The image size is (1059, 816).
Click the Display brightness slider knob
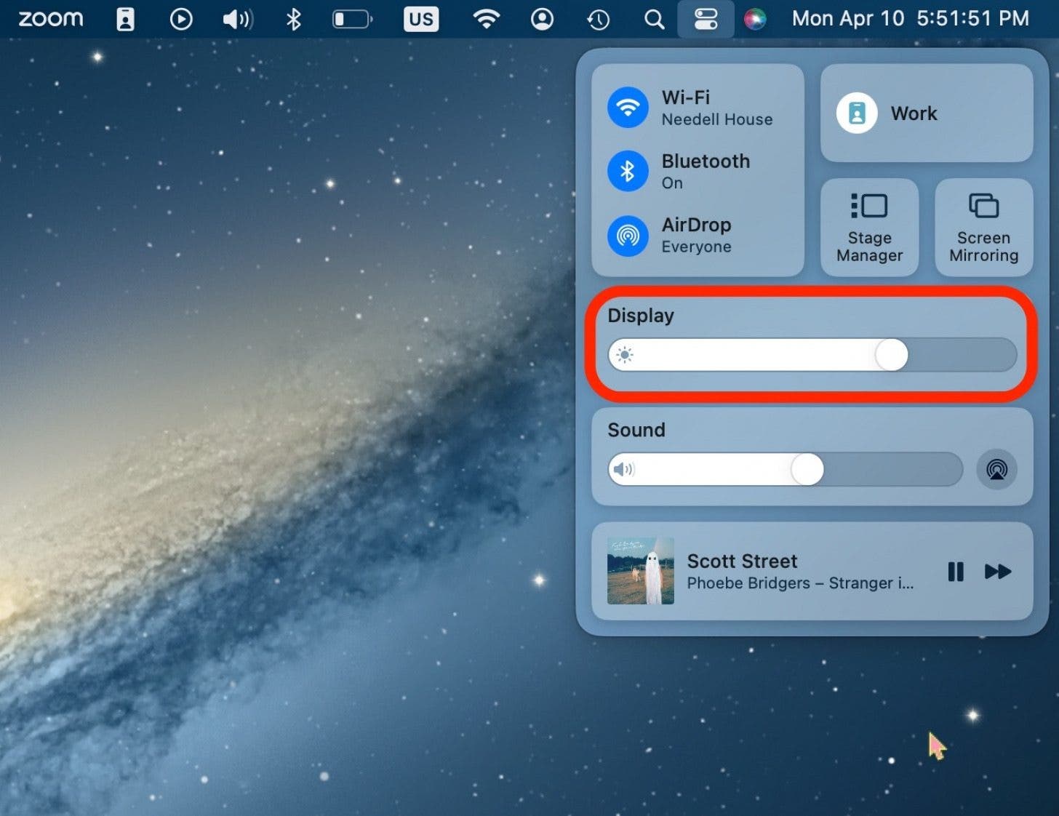point(891,355)
